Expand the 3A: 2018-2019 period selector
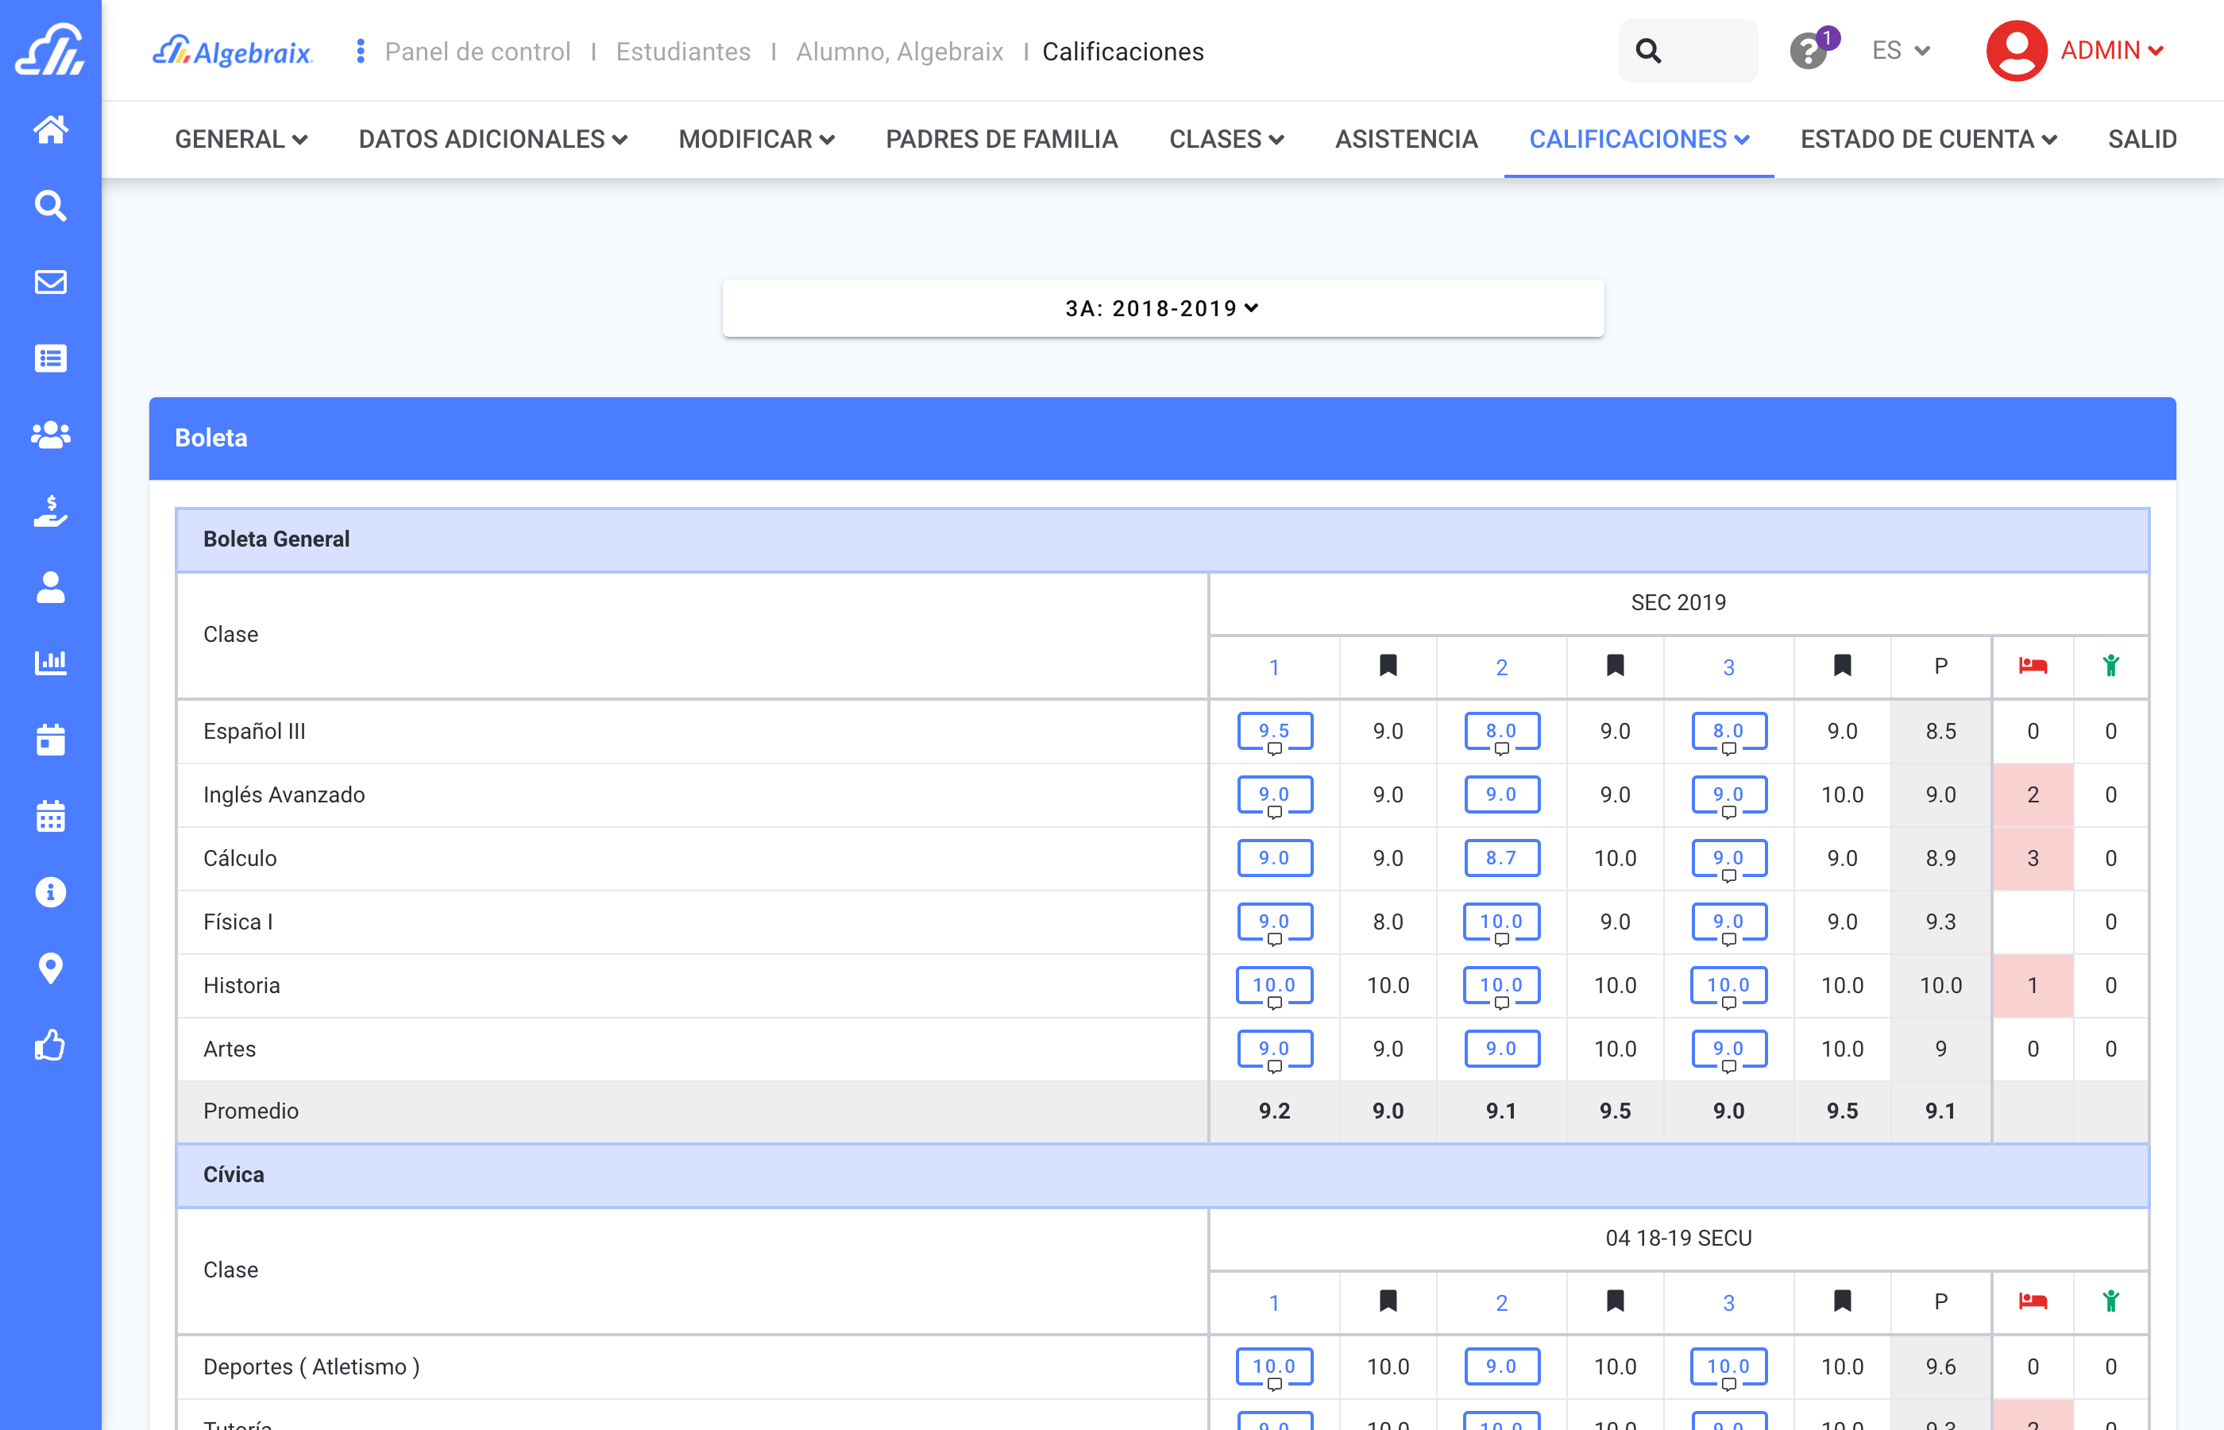Viewport: 2224px width, 1430px height. click(1162, 308)
